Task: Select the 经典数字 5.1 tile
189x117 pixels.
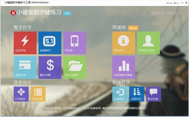Action: pos(50,43)
